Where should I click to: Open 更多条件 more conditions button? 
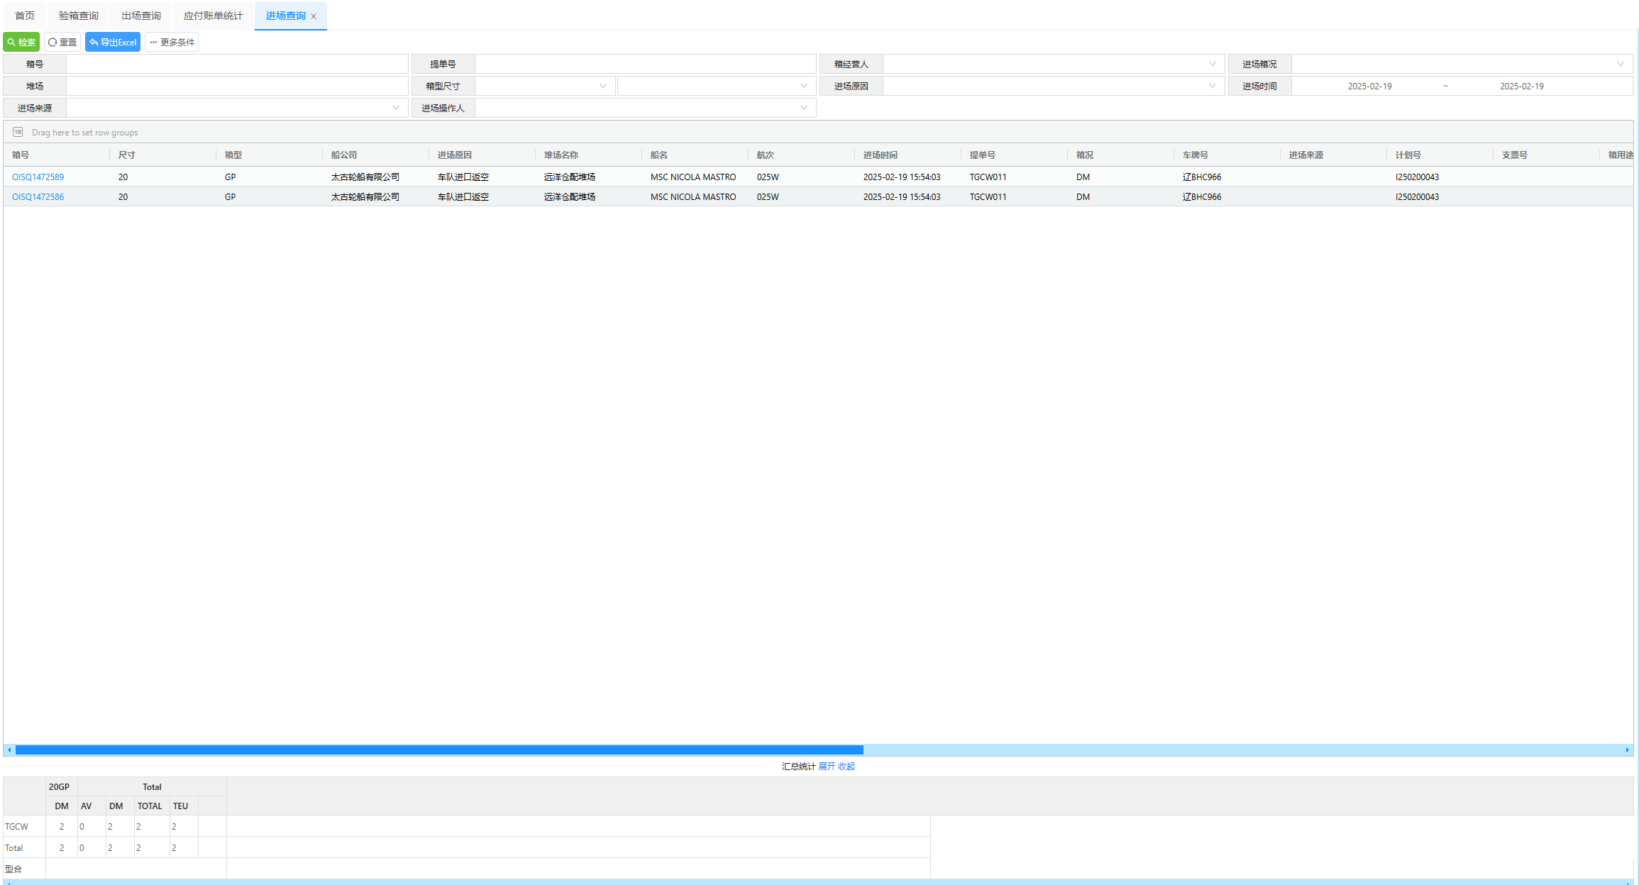(172, 43)
